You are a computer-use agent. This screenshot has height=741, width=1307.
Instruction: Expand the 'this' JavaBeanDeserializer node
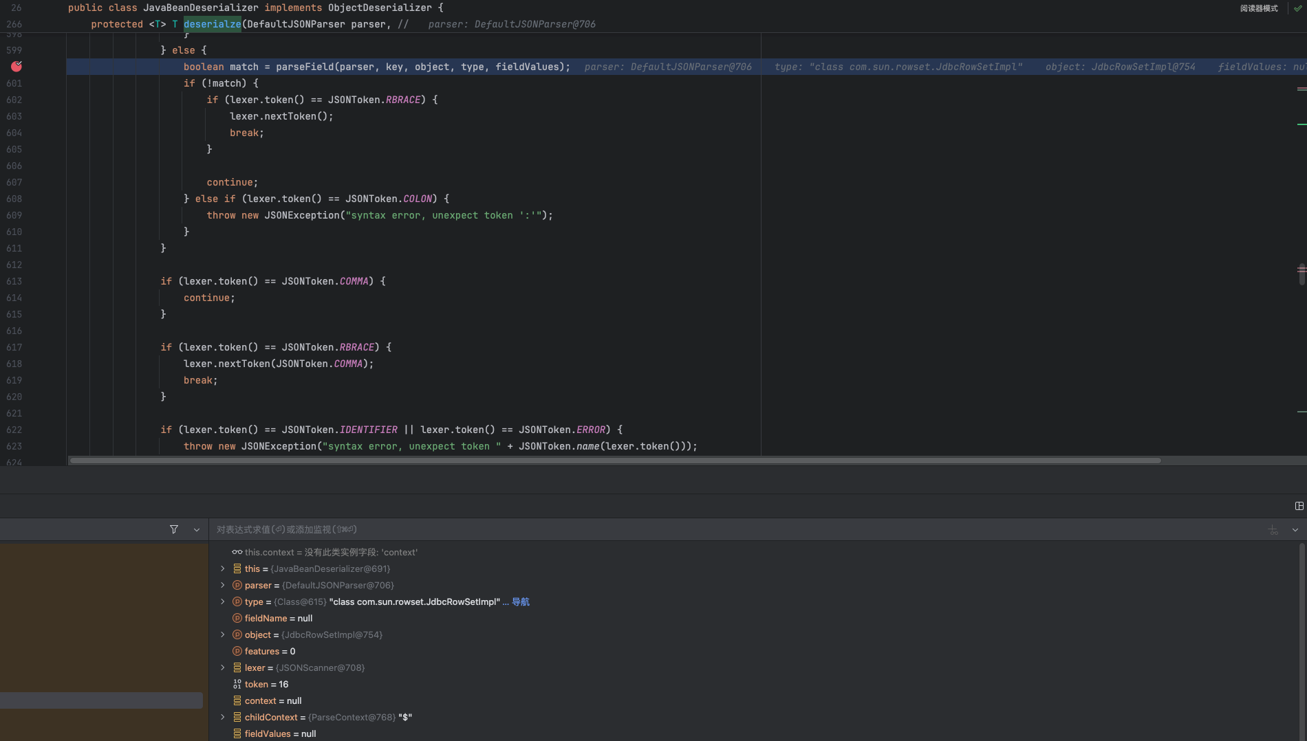coord(222,568)
